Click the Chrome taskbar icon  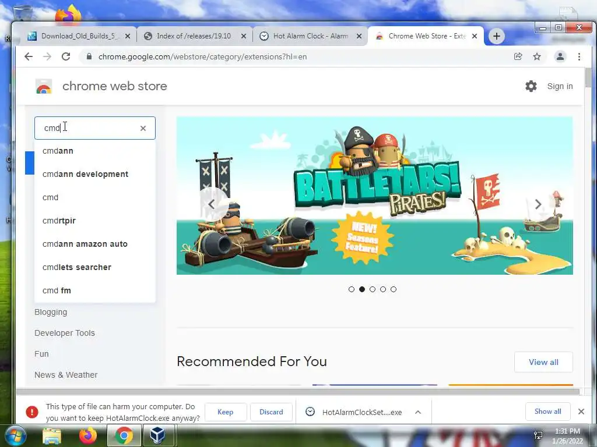click(x=124, y=435)
